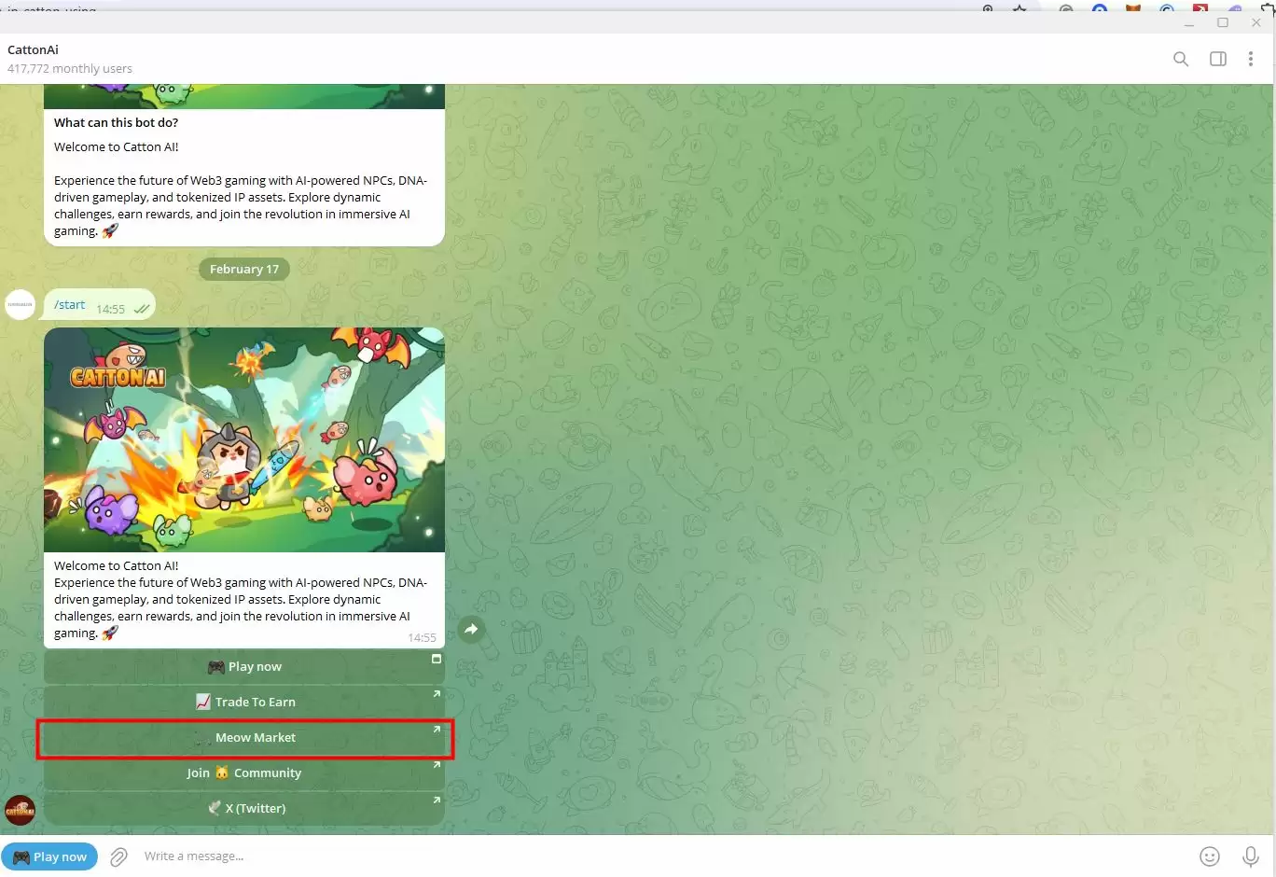Image resolution: width=1276 pixels, height=877 pixels.
Task: Click the forward arrow beside the welcome message
Action: click(472, 629)
